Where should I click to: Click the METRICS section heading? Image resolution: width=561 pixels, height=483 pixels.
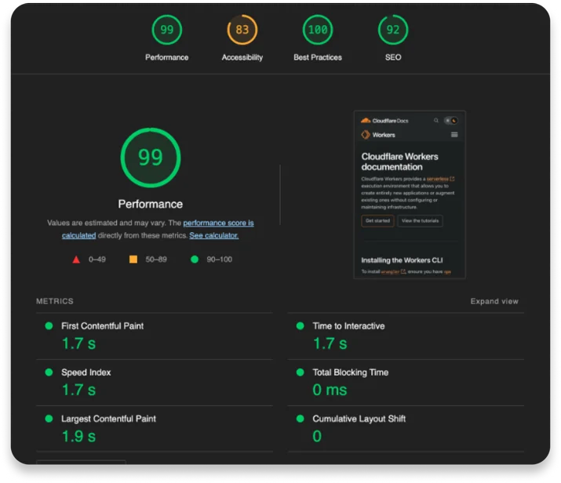click(55, 301)
